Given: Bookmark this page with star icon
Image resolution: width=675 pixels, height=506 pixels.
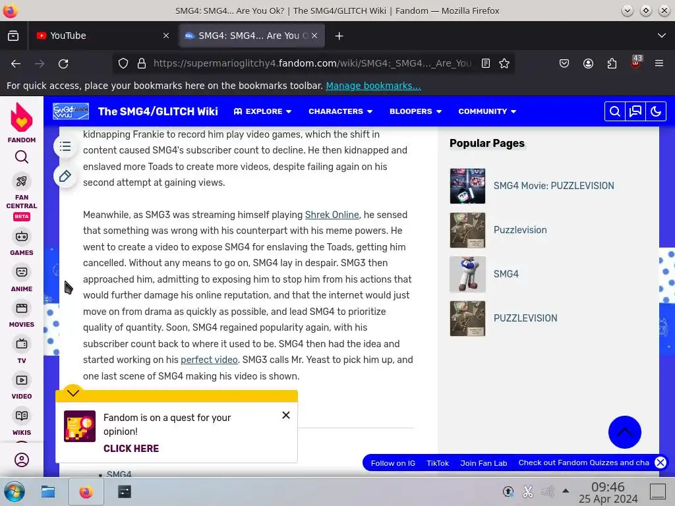Looking at the screenshot, I should coord(504,64).
